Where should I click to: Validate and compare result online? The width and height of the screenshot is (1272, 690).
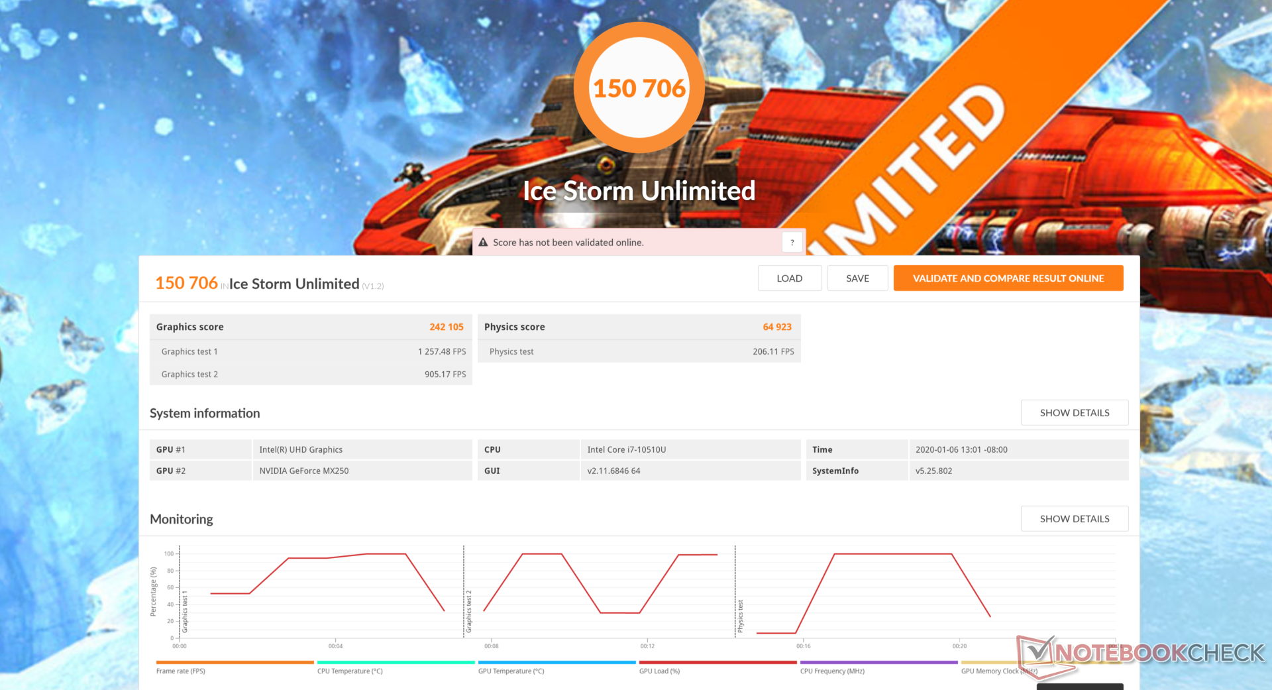pyautogui.click(x=1008, y=278)
